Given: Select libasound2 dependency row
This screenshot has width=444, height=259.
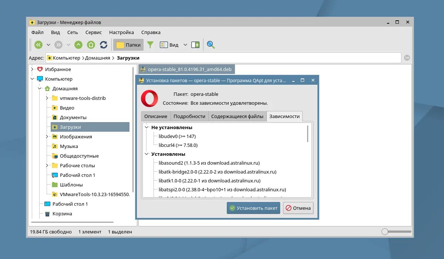Looking at the screenshot, I should point(209,163).
